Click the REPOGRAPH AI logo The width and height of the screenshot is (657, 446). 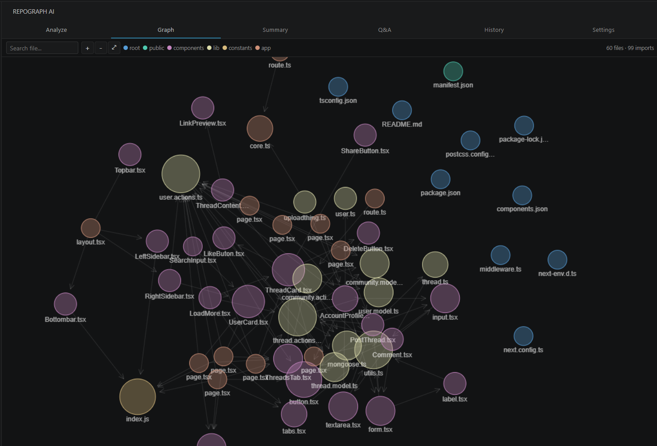(34, 11)
